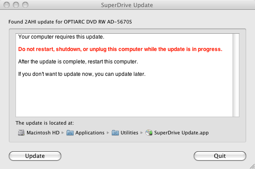
Task: Close the SuperDrive Update window
Action: pos(7,5)
